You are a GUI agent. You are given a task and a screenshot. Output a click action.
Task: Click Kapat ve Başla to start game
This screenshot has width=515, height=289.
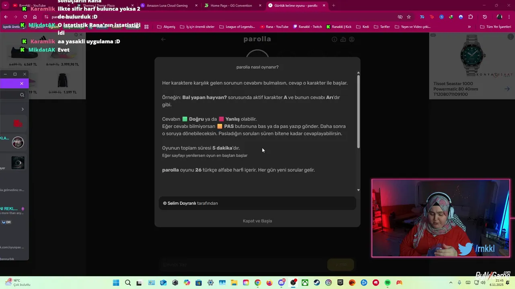pyautogui.click(x=257, y=221)
